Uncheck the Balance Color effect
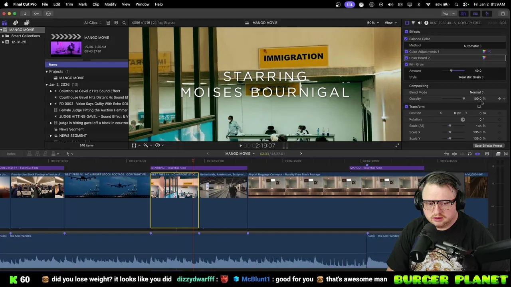 (x=406, y=39)
